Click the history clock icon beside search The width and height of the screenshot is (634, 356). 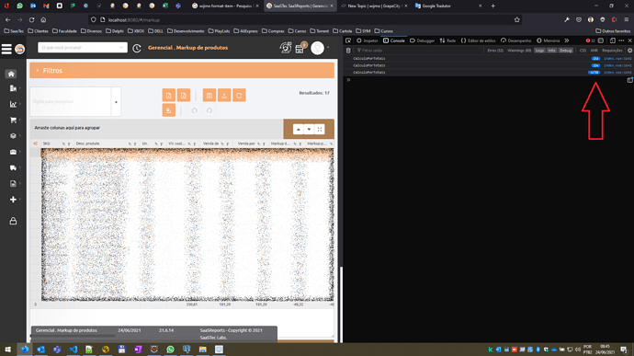pos(137,48)
